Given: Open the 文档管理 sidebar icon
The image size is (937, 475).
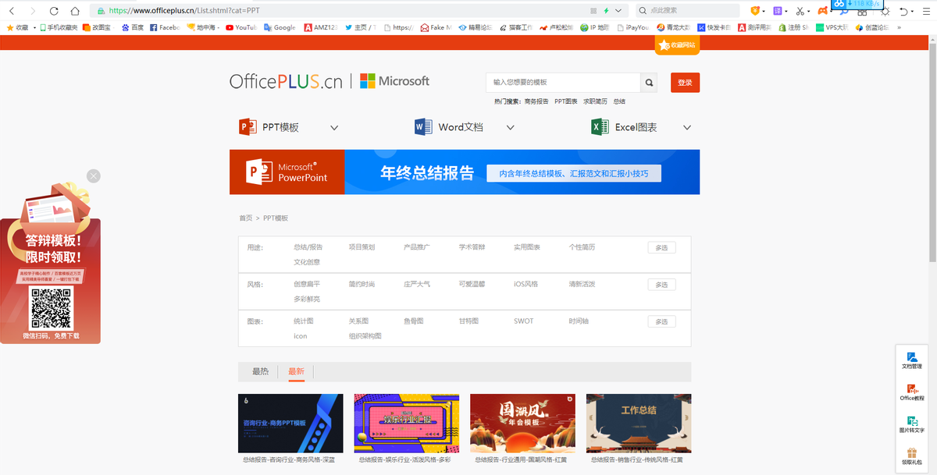Looking at the screenshot, I should coord(912,360).
